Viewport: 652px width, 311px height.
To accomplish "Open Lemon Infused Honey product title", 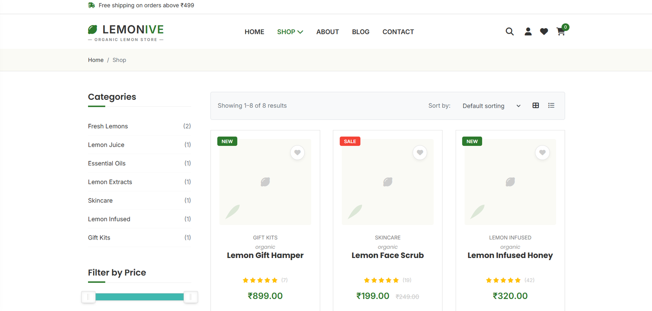I will 510,255.
